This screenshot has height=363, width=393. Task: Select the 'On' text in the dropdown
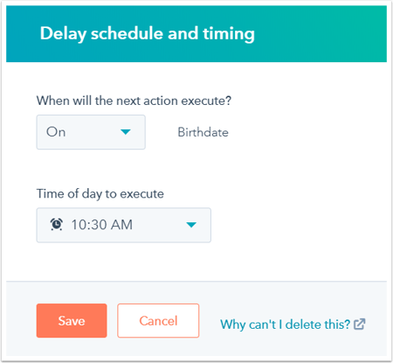point(56,132)
